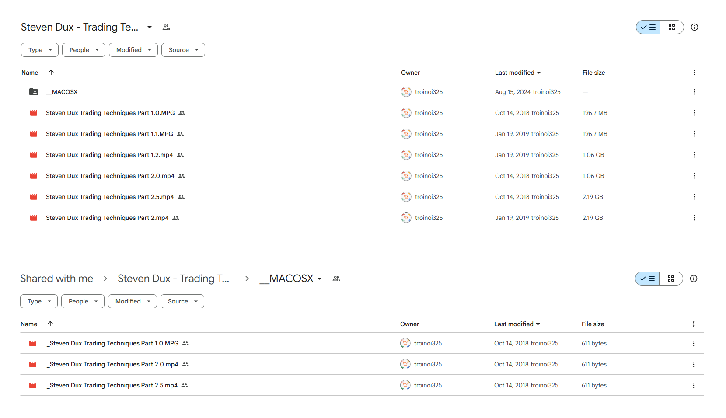Go to the Steven Dux - Trading T... breadcrumb
Image resolution: width=726 pixels, height=418 pixels.
point(174,279)
